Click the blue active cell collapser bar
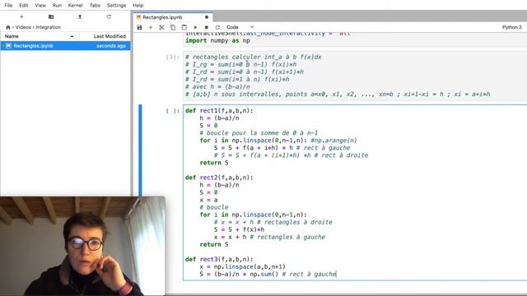 (x=140, y=150)
